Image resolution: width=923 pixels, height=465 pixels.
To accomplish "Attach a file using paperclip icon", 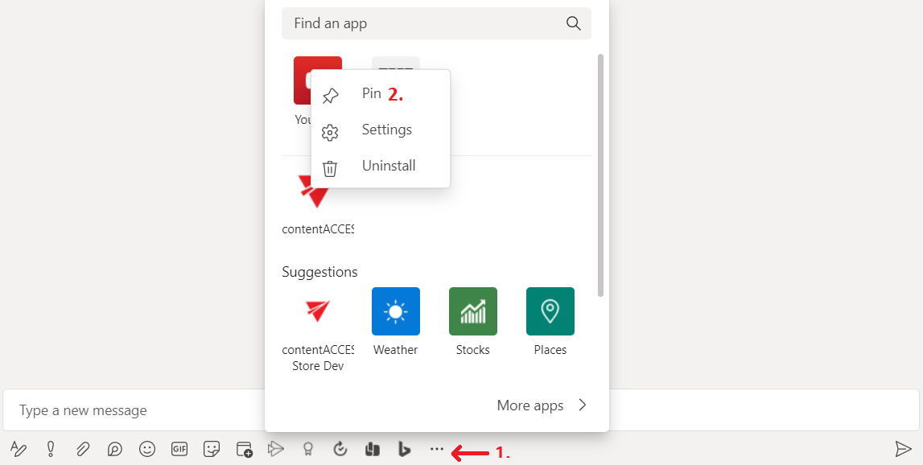I will 82,449.
